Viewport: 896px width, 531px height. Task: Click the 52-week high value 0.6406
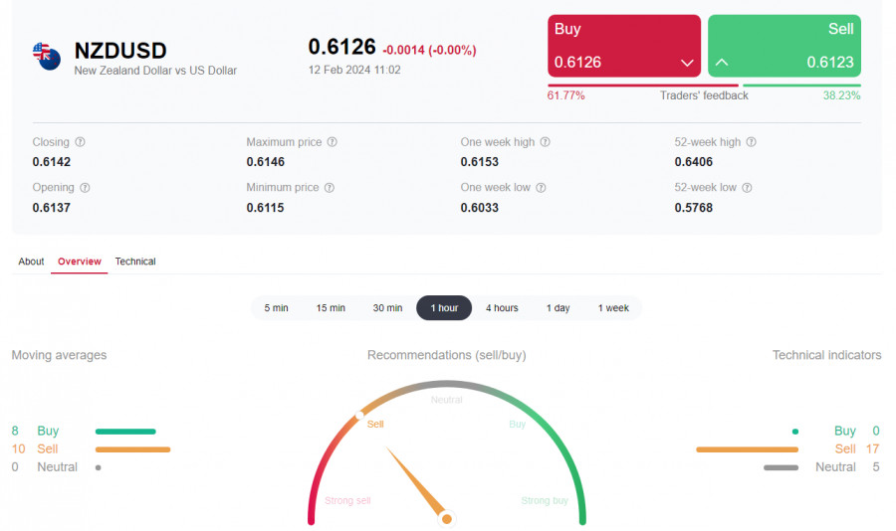click(x=694, y=162)
